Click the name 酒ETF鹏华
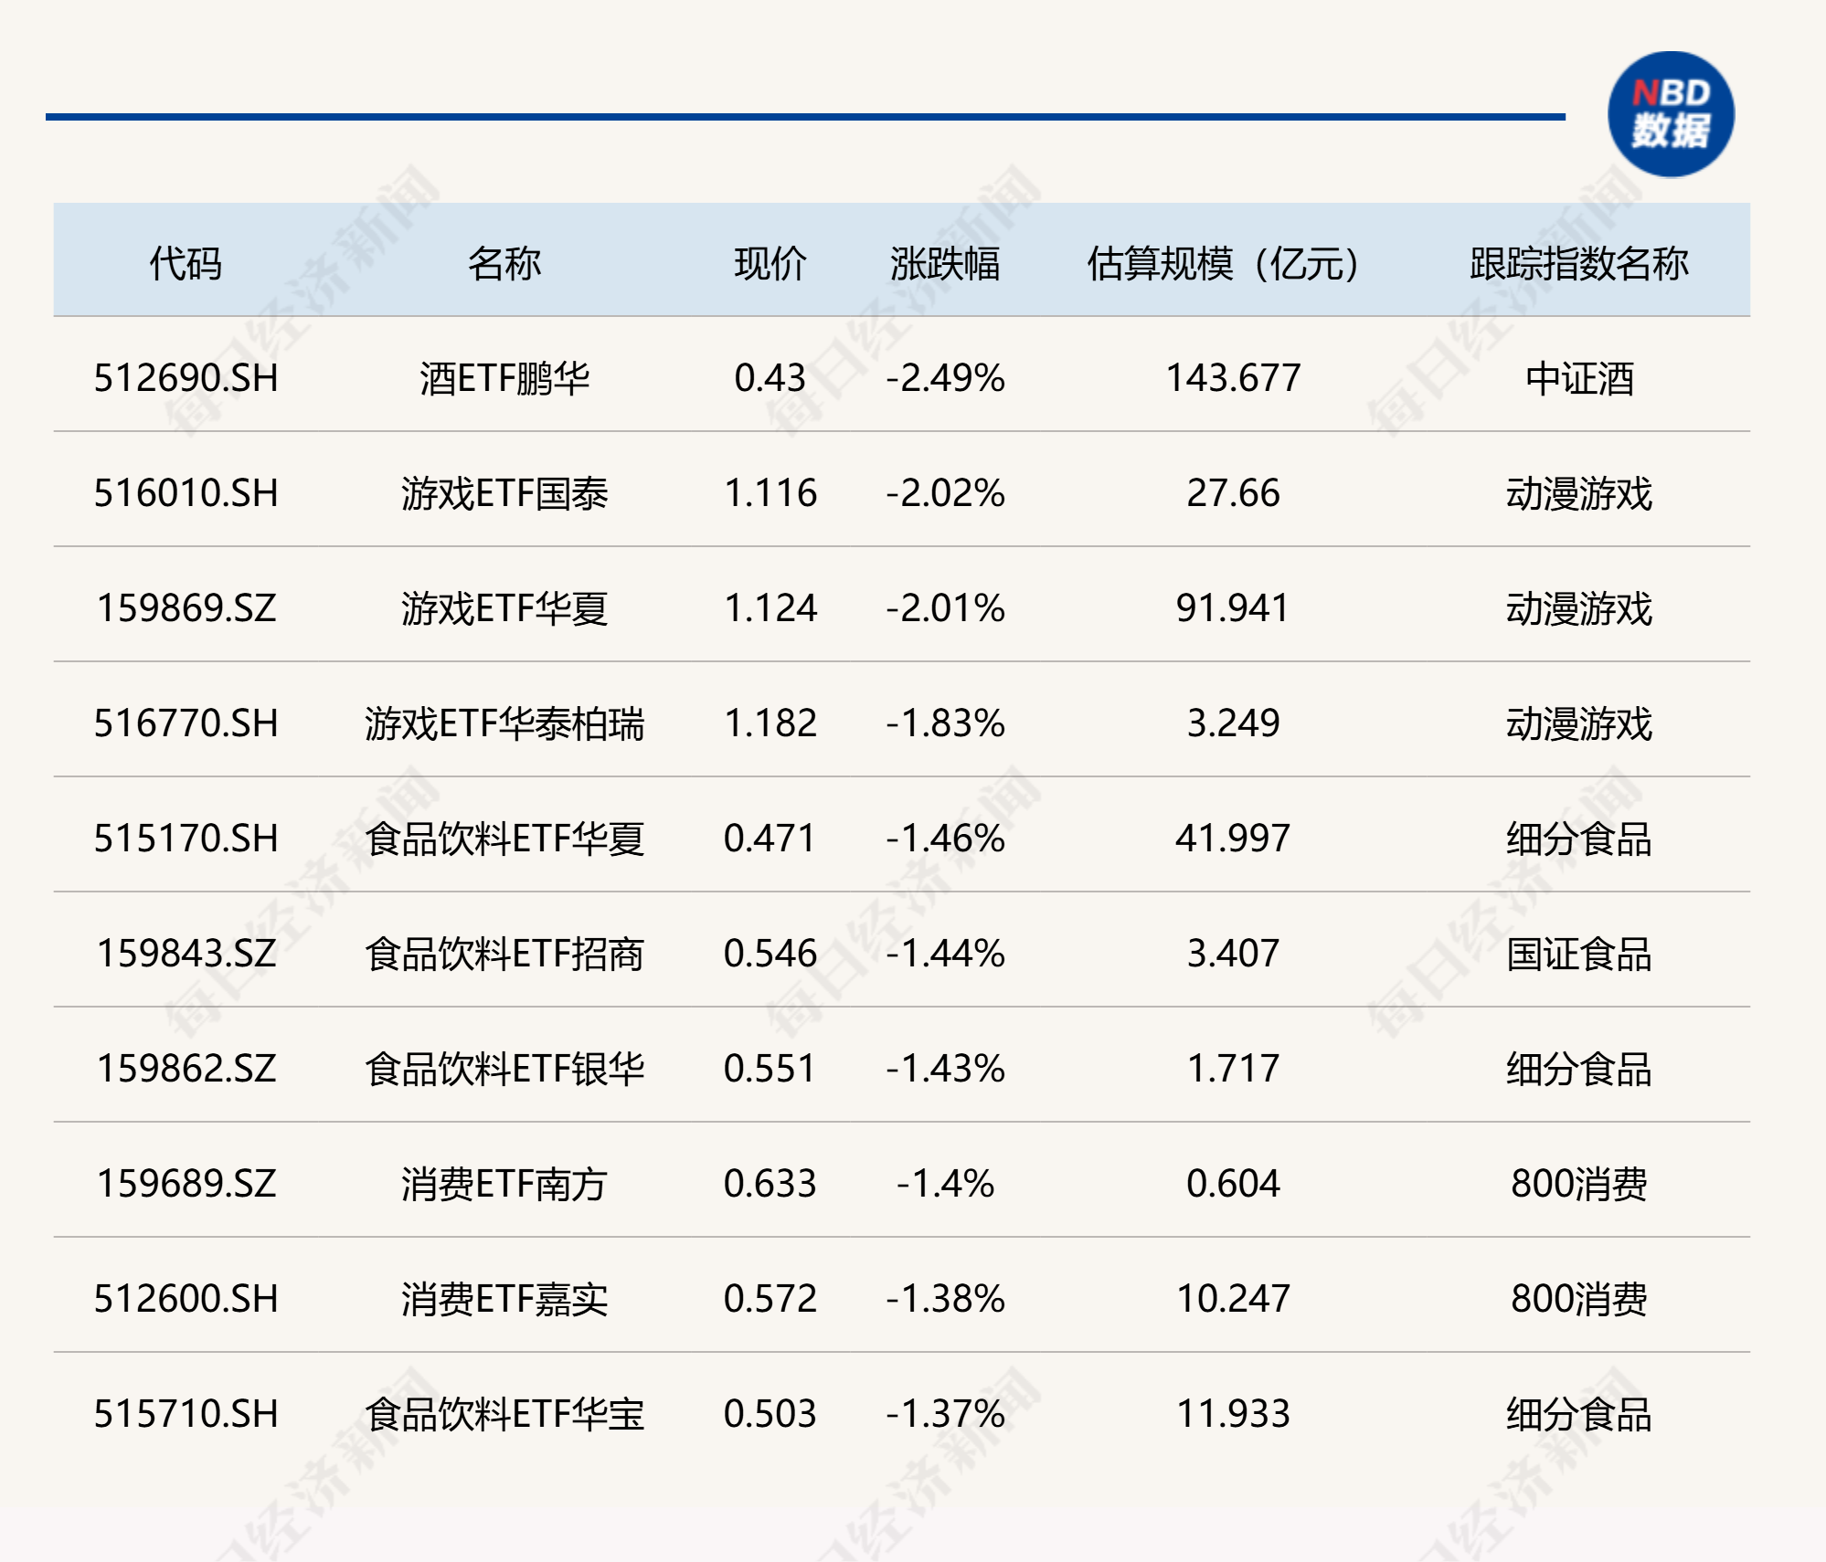Image resolution: width=1826 pixels, height=1562 pixels. (x=504, y=378)
